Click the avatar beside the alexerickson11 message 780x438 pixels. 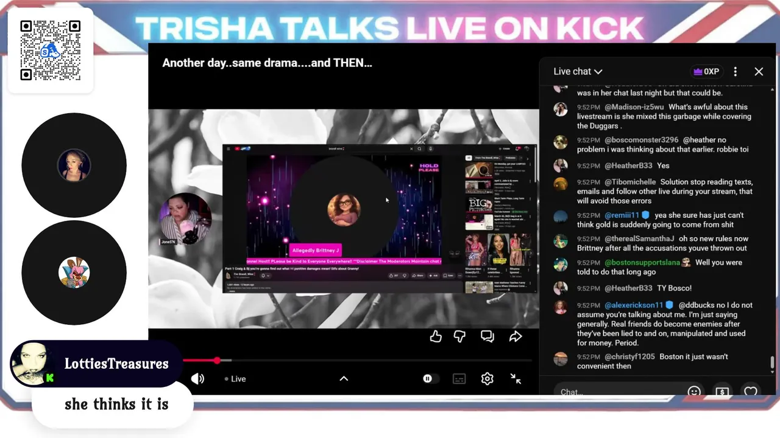click(561, 308)
